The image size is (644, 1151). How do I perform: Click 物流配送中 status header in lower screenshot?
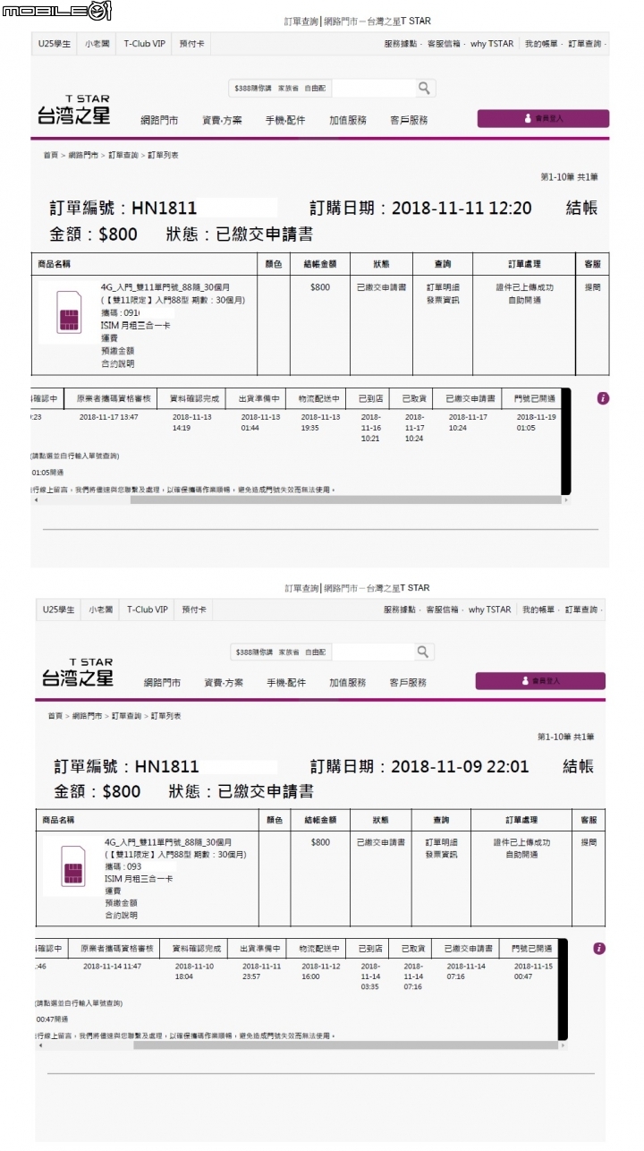click(320, 949)
